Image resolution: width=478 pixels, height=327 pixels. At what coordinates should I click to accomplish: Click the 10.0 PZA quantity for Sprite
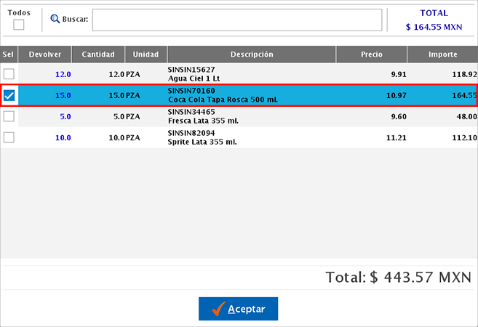pos(124,138)
